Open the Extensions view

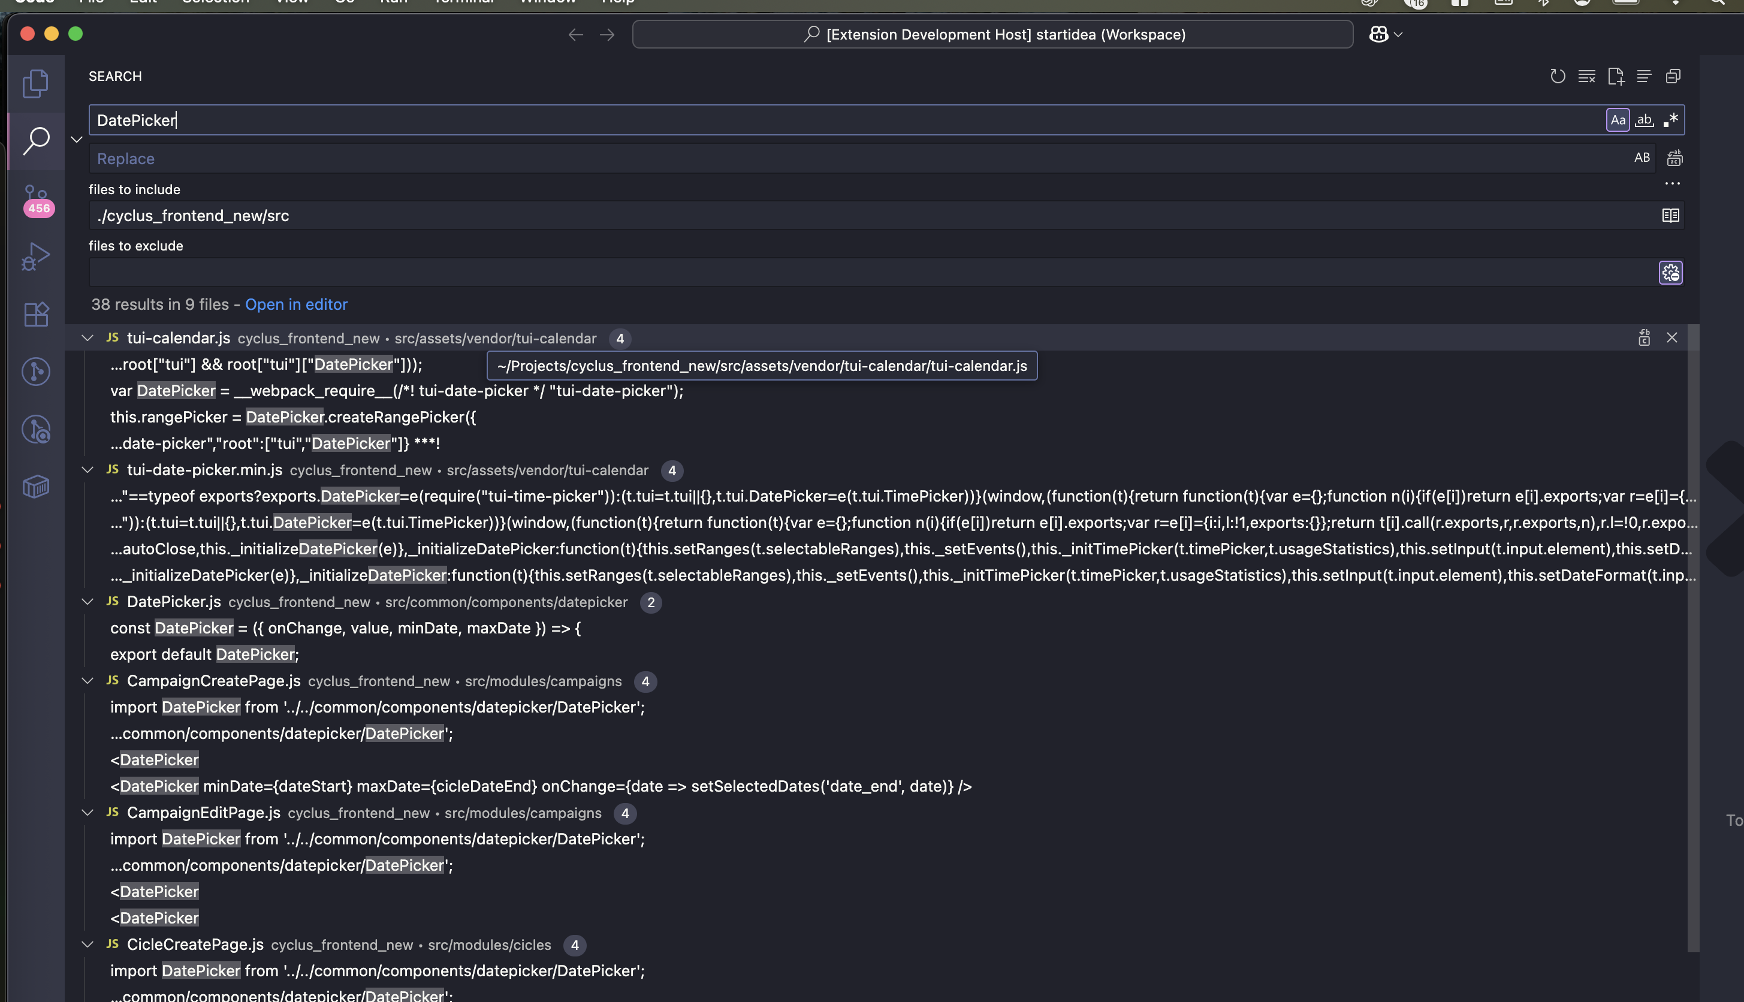36,315
